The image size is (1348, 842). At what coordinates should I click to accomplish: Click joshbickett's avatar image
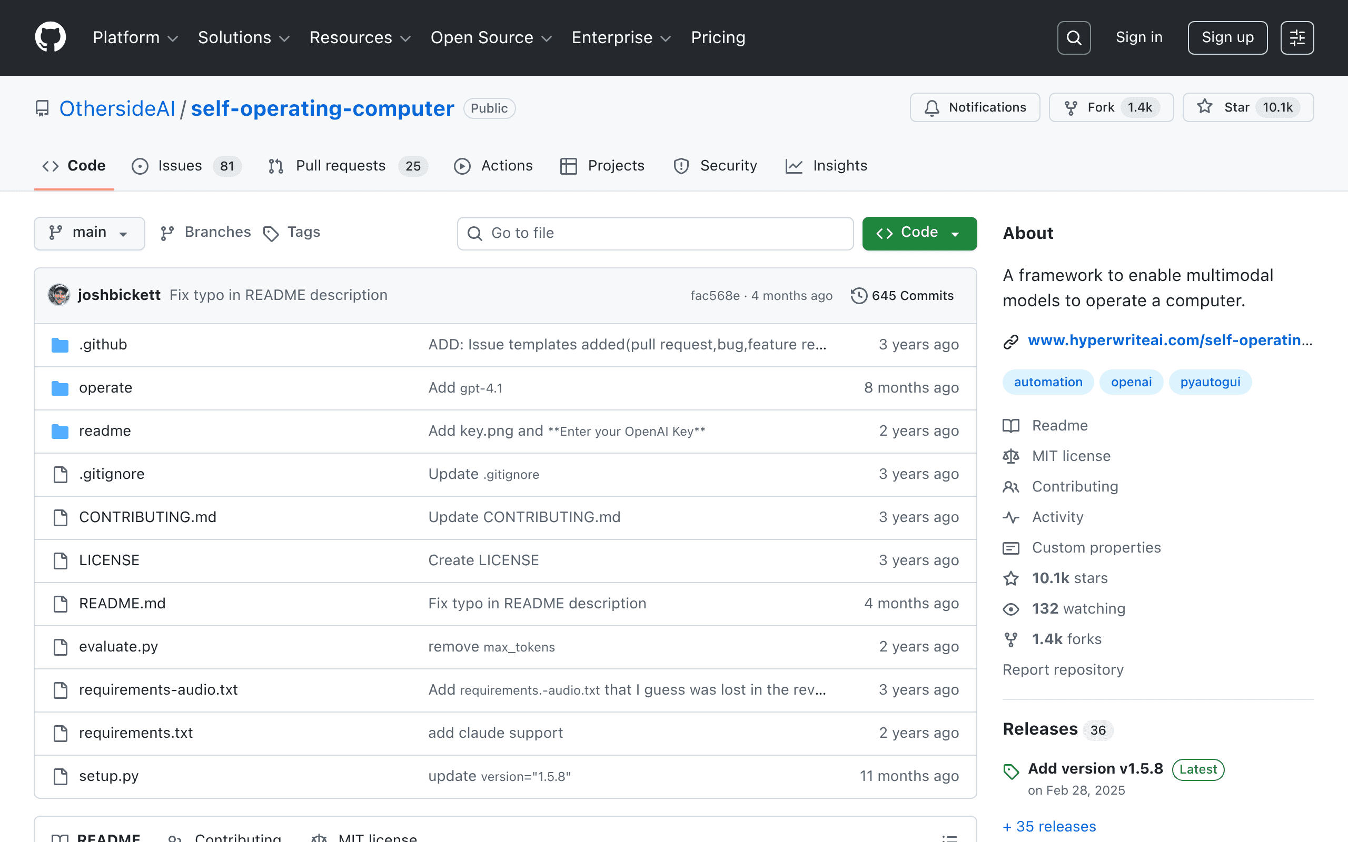pos(59,295)
